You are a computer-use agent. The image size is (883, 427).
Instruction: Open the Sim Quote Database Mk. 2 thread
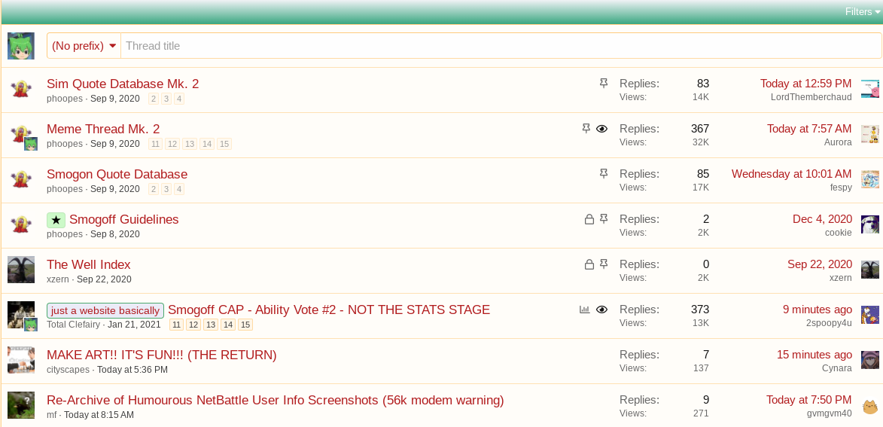tap(123, 84)
